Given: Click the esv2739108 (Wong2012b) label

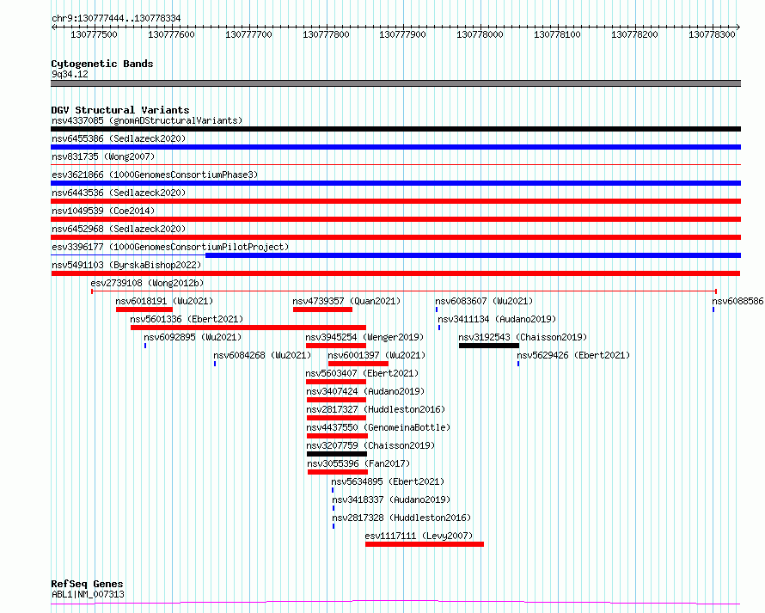Looking at the screenshot, I should pos(147,283).
